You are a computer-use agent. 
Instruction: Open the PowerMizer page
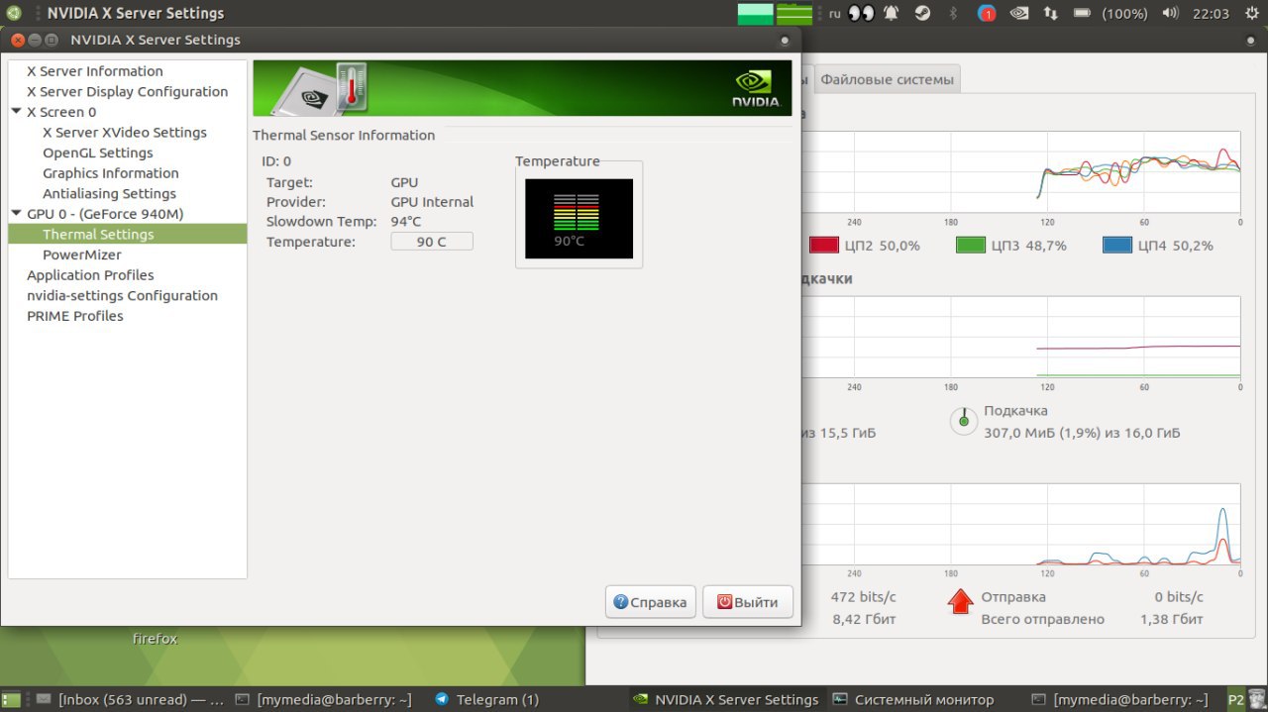pos(82,254)
